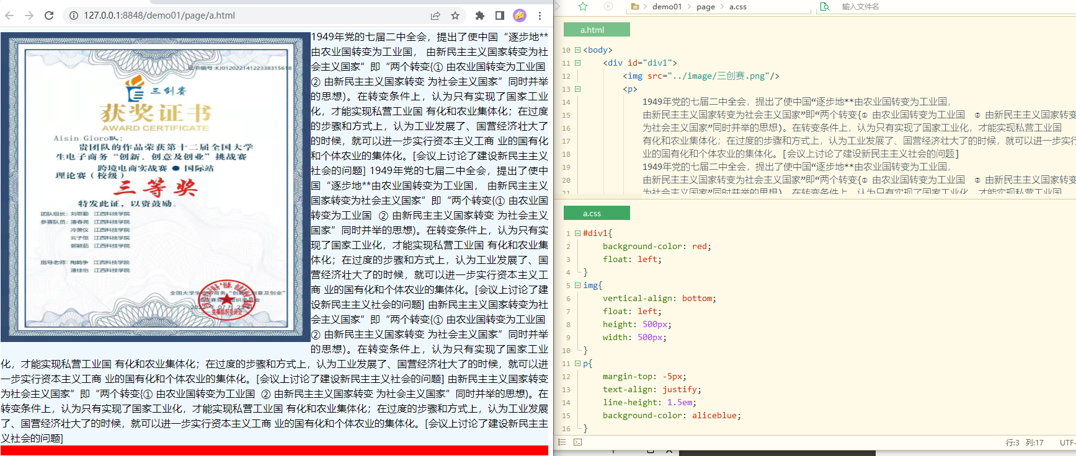This screenshot has width=1076, height=456.
Task: Click 'line-height: 1.5em;' in a.css
Action: (649, 402)
